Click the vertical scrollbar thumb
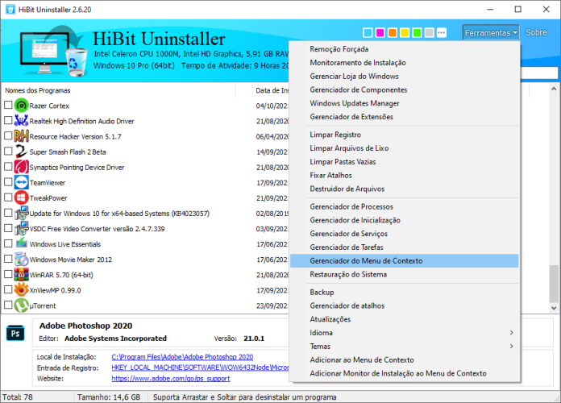The width and height of the screenshot is (561, 403). [554, 284]
